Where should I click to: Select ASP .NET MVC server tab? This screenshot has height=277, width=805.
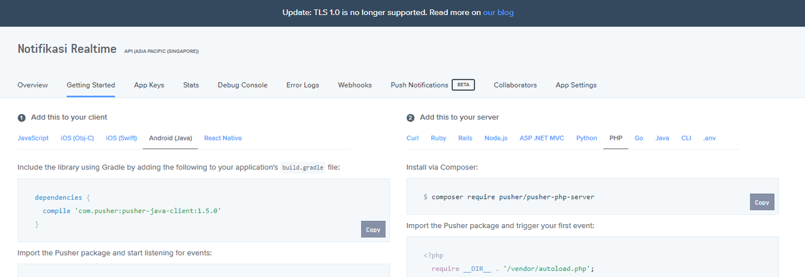541,138
